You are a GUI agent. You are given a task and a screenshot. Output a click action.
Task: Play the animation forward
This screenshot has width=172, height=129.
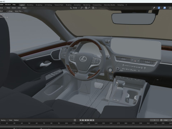coord(88,120)
